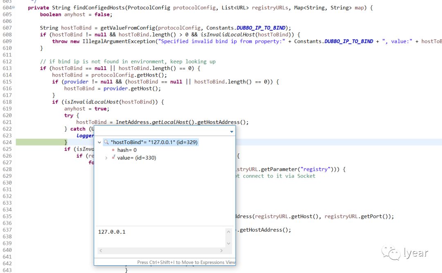442x273 pixels.
Task: Click registryURL.getHost() on line 635
Action: click(286, 217)
